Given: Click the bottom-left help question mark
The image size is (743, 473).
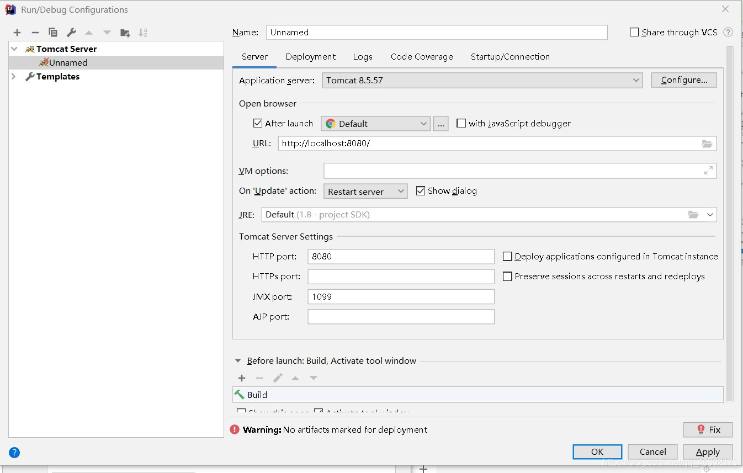Looking at the screenshot, I should point(14,453).
